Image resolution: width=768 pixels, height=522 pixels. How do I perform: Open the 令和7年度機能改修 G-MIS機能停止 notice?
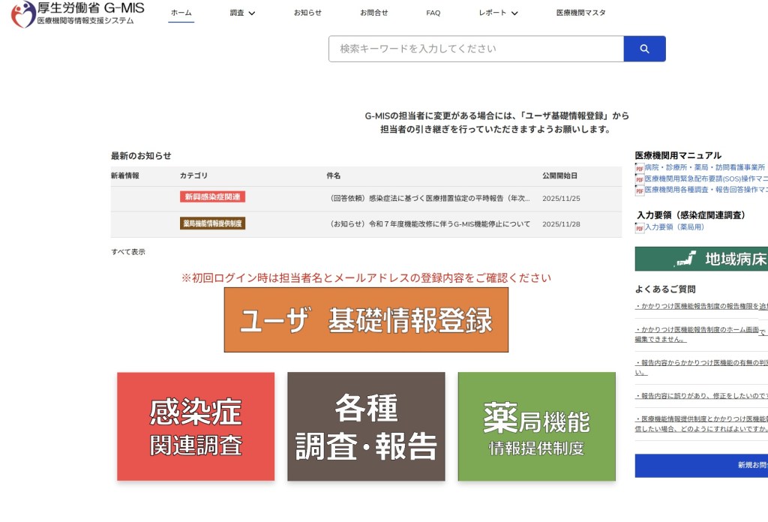[430, 224]
